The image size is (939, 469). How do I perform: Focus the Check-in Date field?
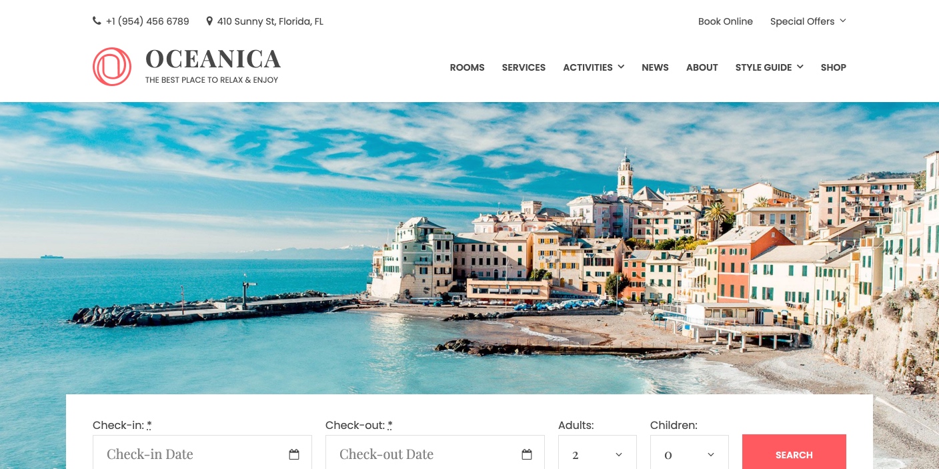(202, 454)
